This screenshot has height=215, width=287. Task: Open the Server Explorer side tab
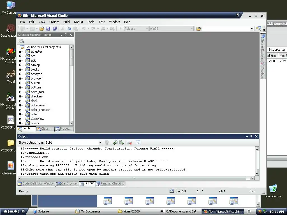coord(263,47)
